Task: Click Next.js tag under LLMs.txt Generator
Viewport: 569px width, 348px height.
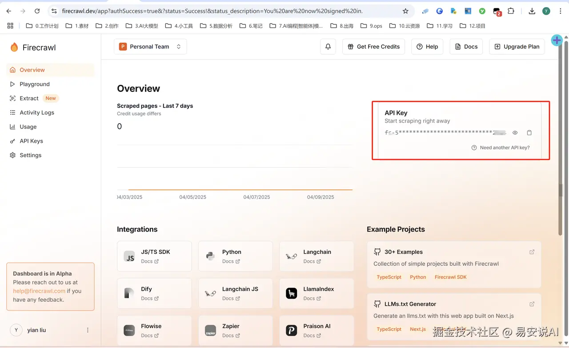Action: point(418,329)
